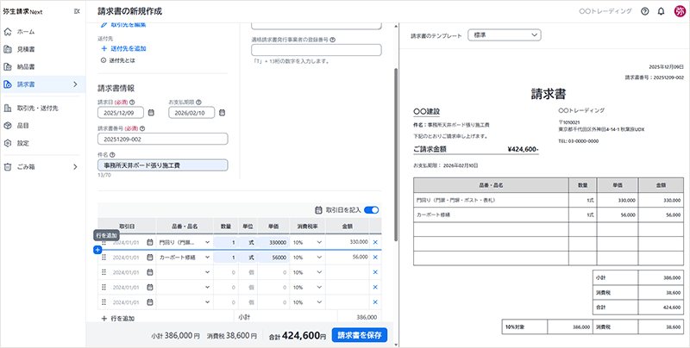Viewport: 690px width, 348px height.
Task: Delete the last empty row with X
Action: point(375,301)
